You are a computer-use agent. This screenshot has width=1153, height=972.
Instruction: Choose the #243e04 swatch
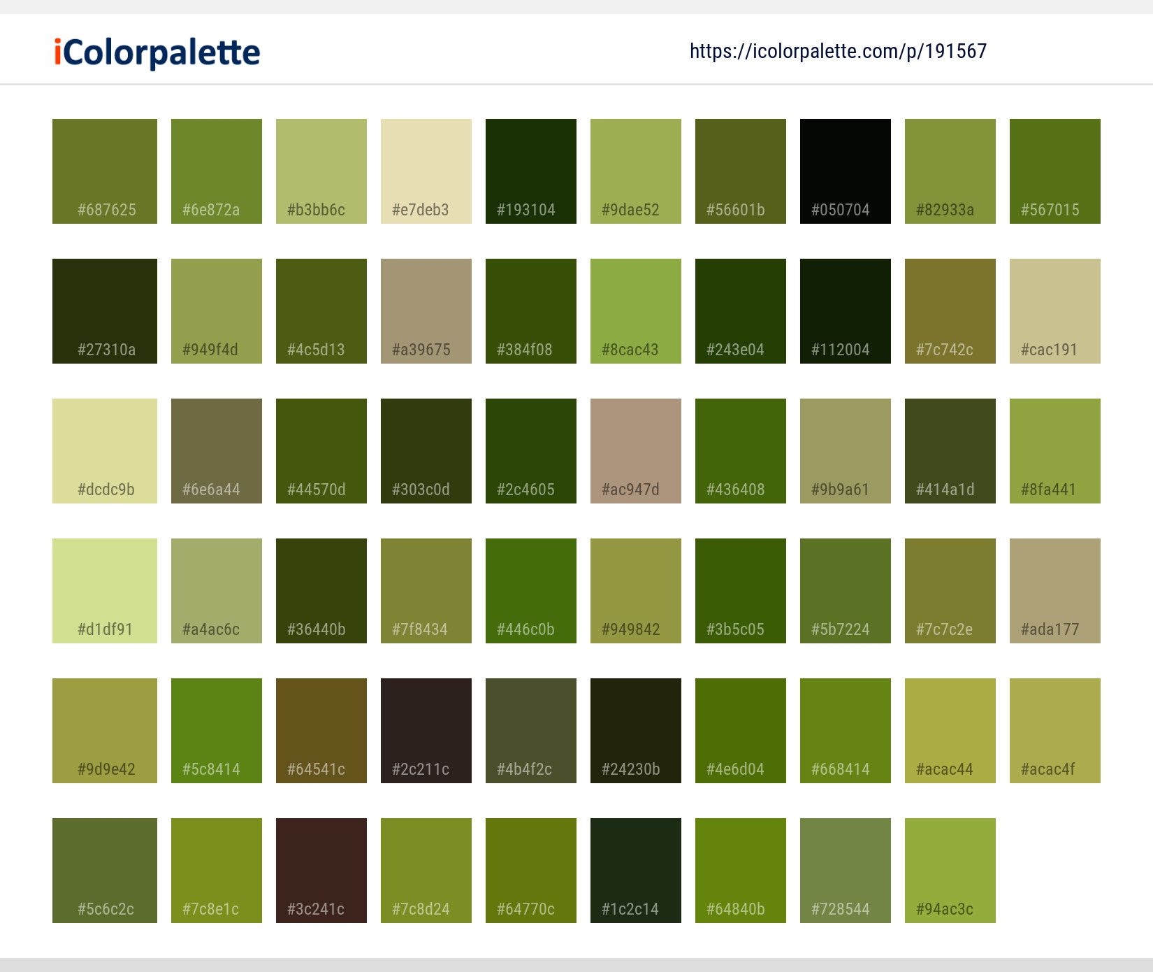point(741,311)
